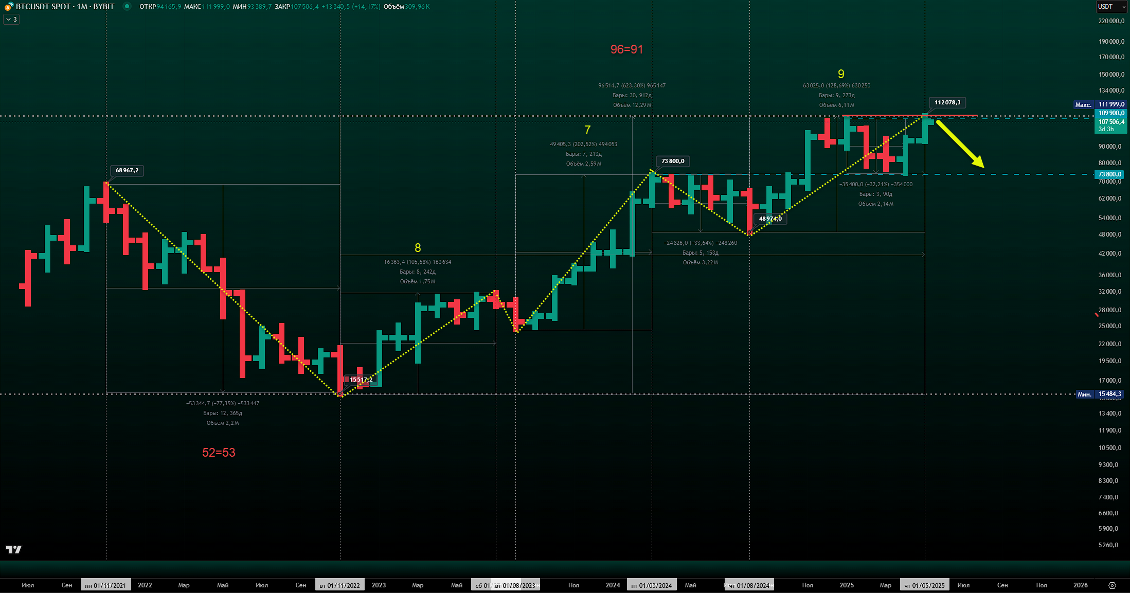Select the yellow number 9 annotation
1130x593 pixels.
841,74
